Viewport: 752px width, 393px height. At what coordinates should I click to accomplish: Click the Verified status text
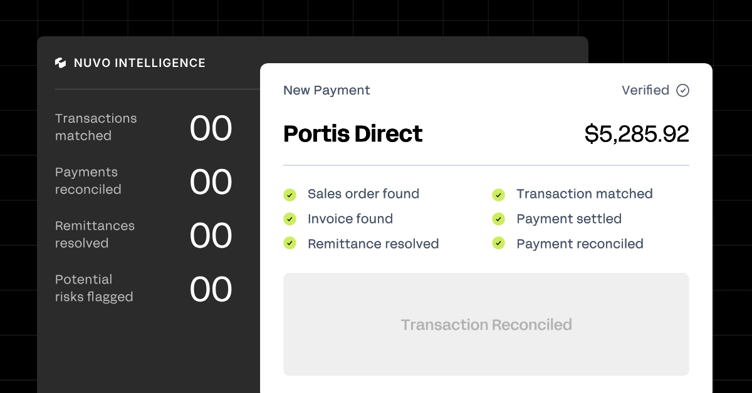tap(645, 90)
